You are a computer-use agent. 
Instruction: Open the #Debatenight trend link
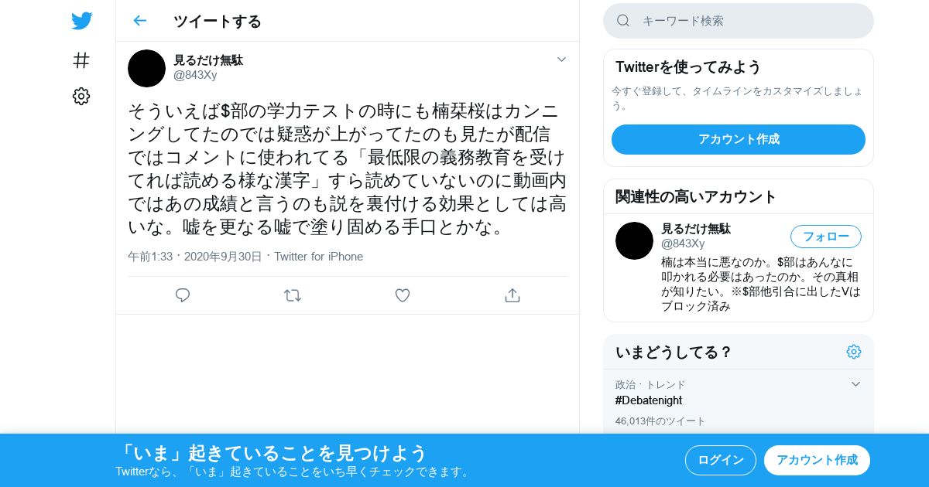click(649, 400)
